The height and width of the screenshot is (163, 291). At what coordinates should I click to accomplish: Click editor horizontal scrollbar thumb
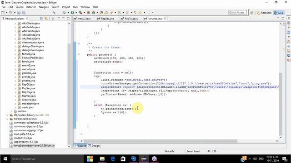[x=161, y=141]
